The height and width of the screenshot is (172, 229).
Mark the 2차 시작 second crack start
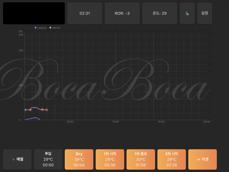(x=172, y=159)
